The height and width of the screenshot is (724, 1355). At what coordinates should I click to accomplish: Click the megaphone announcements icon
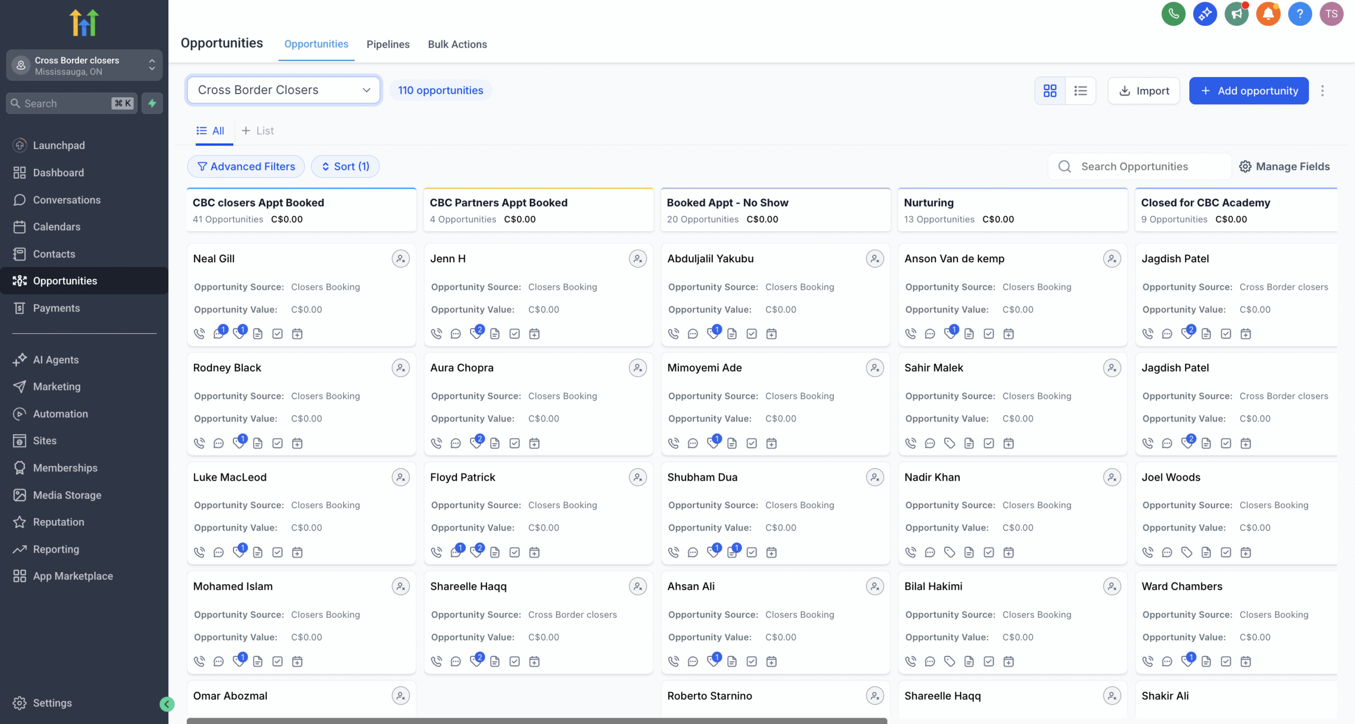click(1236, 14)
